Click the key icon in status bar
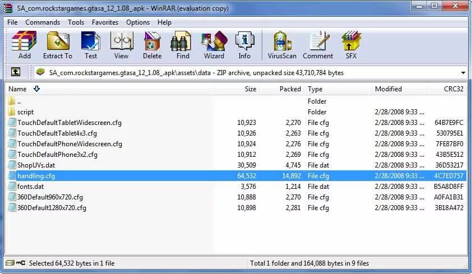This screenshot has width=472, height=274. tap(21, 263)
